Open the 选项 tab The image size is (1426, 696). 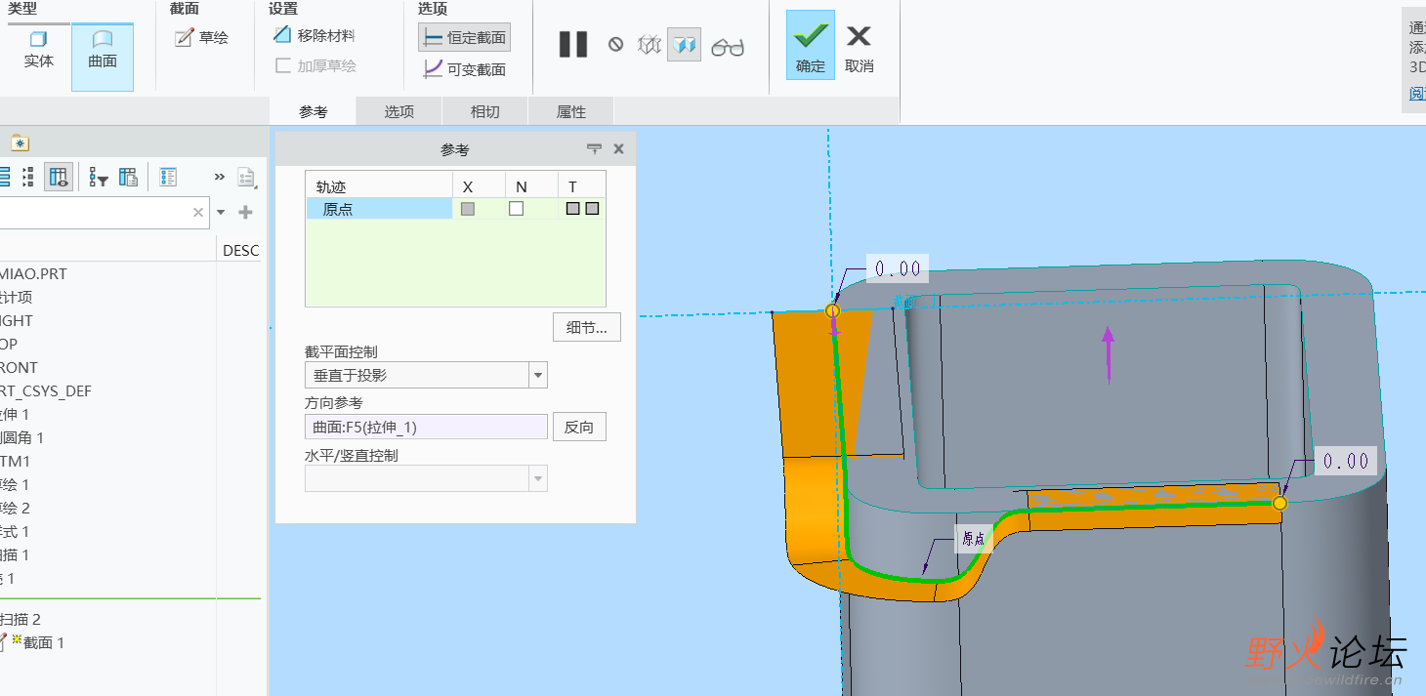[398, 111]
